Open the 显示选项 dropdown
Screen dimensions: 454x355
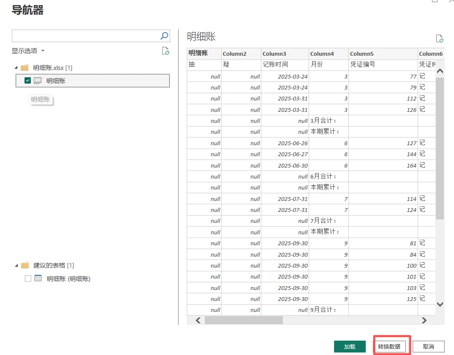[x=28, y=51]
